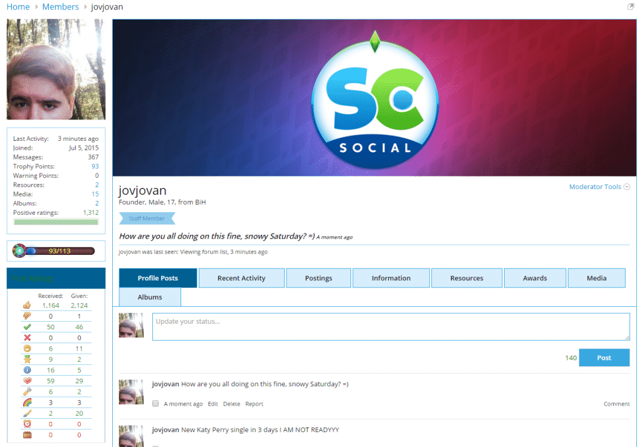Click the large profile avatar photo
Viewport: 642px width, 447px height.
click(56, 69)
